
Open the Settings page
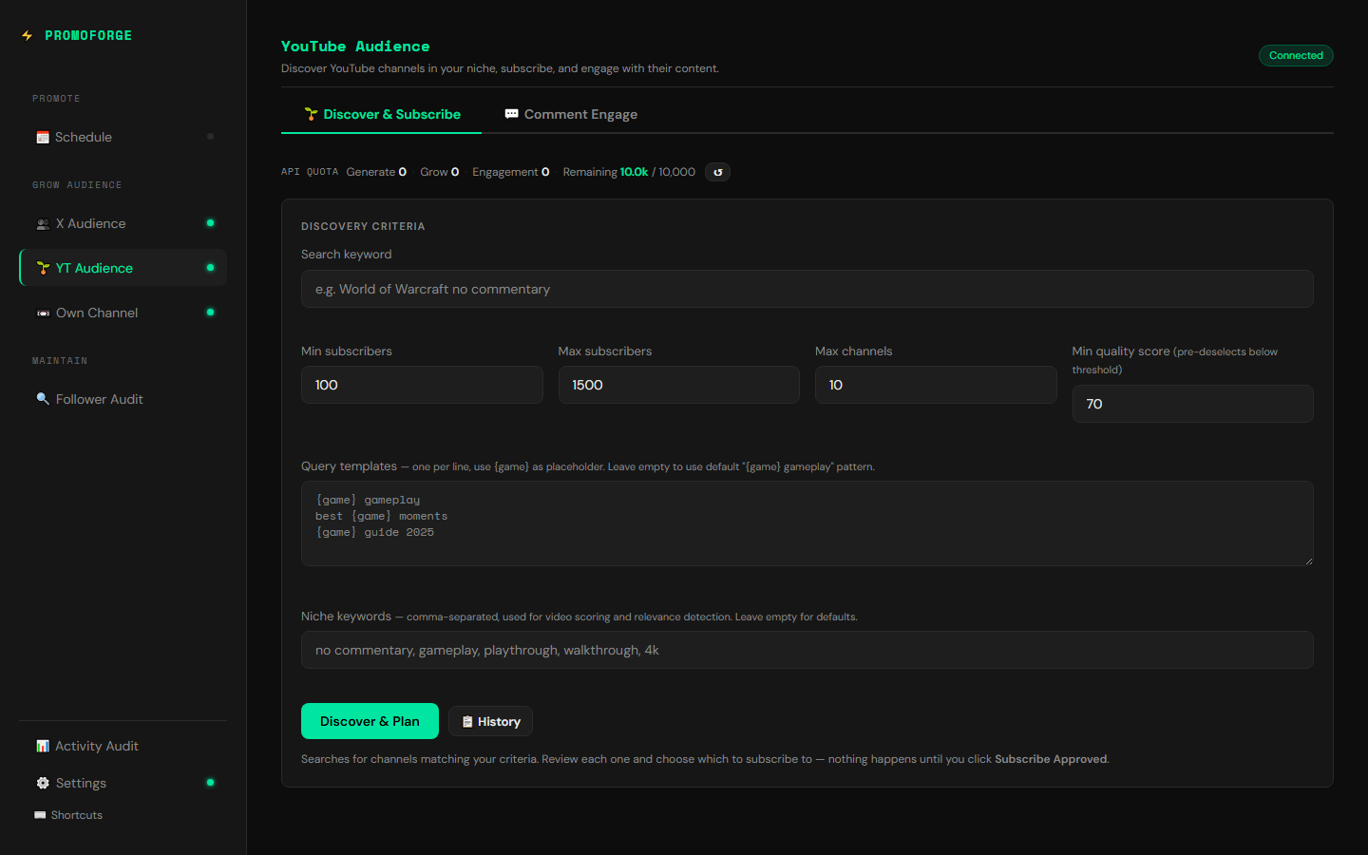(123, 783)
